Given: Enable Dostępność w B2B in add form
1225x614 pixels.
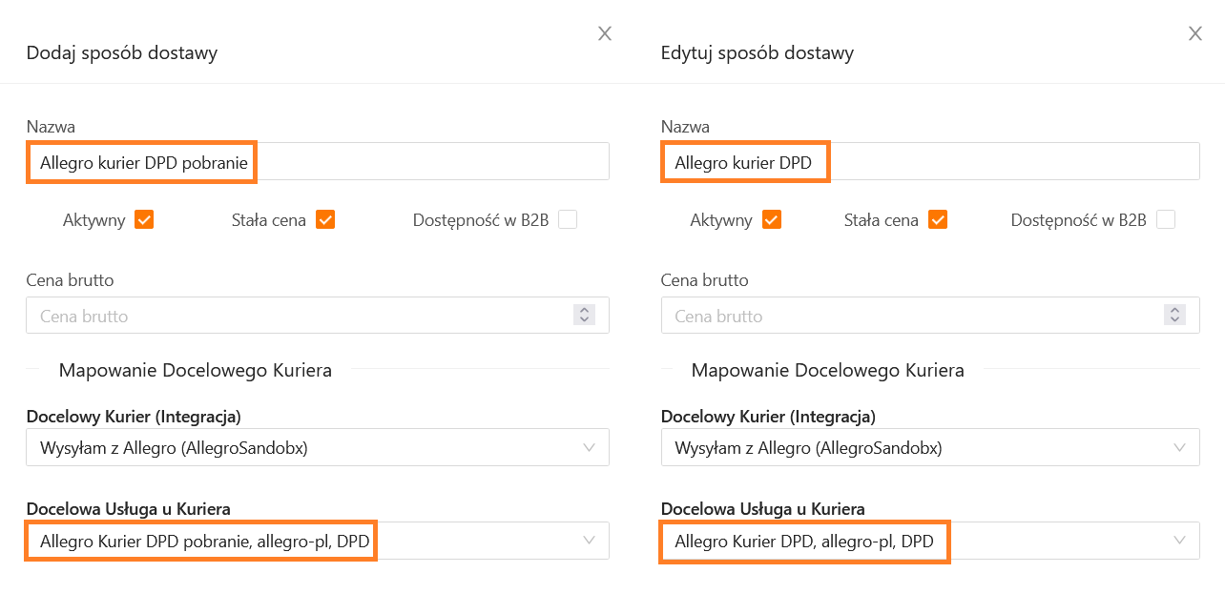Looking at the screenshot, I should tap(568, 220).
